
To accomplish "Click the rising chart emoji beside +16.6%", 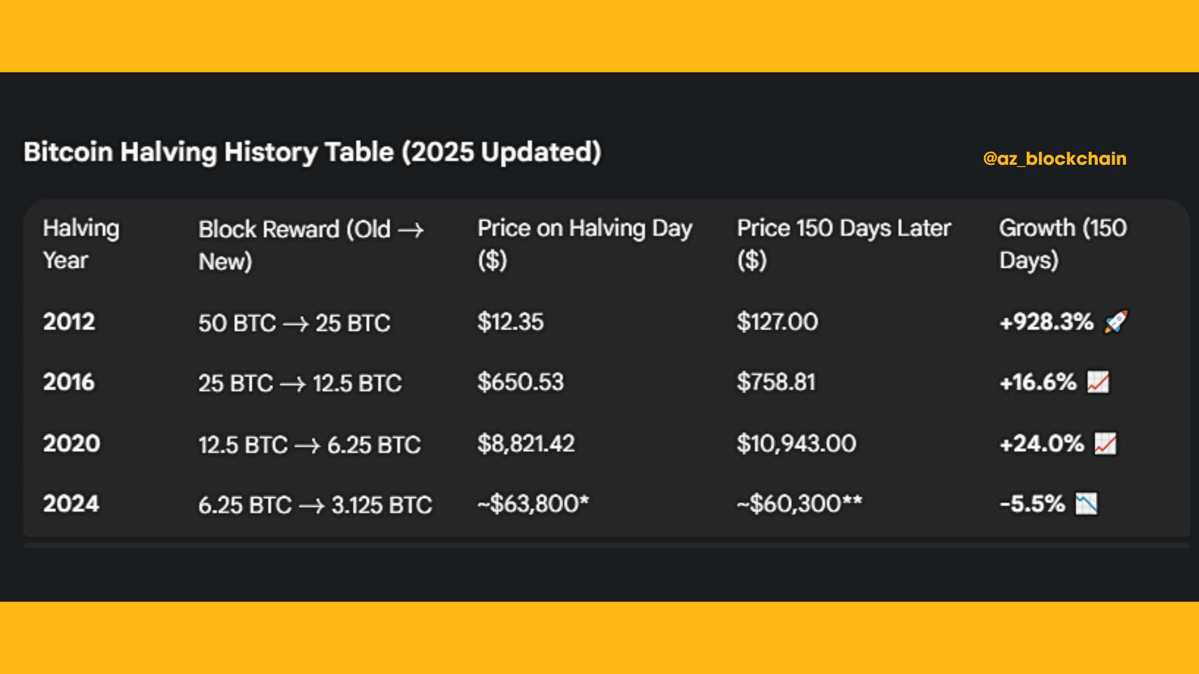I will (x=1098, y=382).
